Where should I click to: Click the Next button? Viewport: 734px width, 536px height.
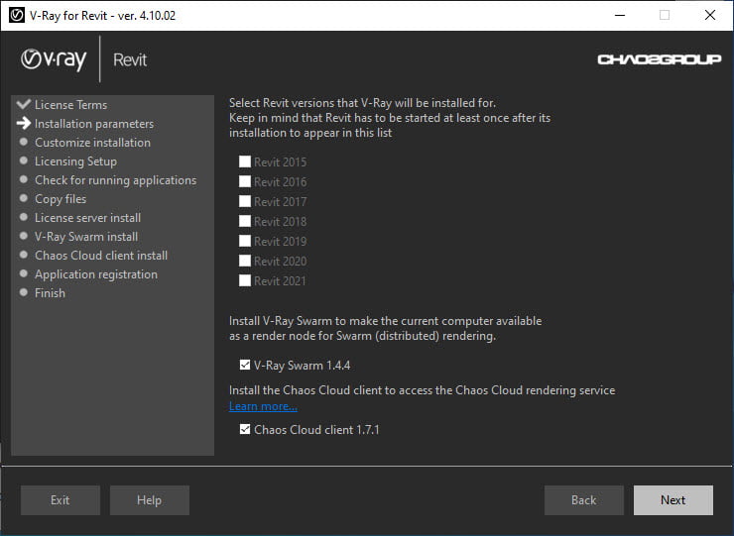[x=673, y=500]
